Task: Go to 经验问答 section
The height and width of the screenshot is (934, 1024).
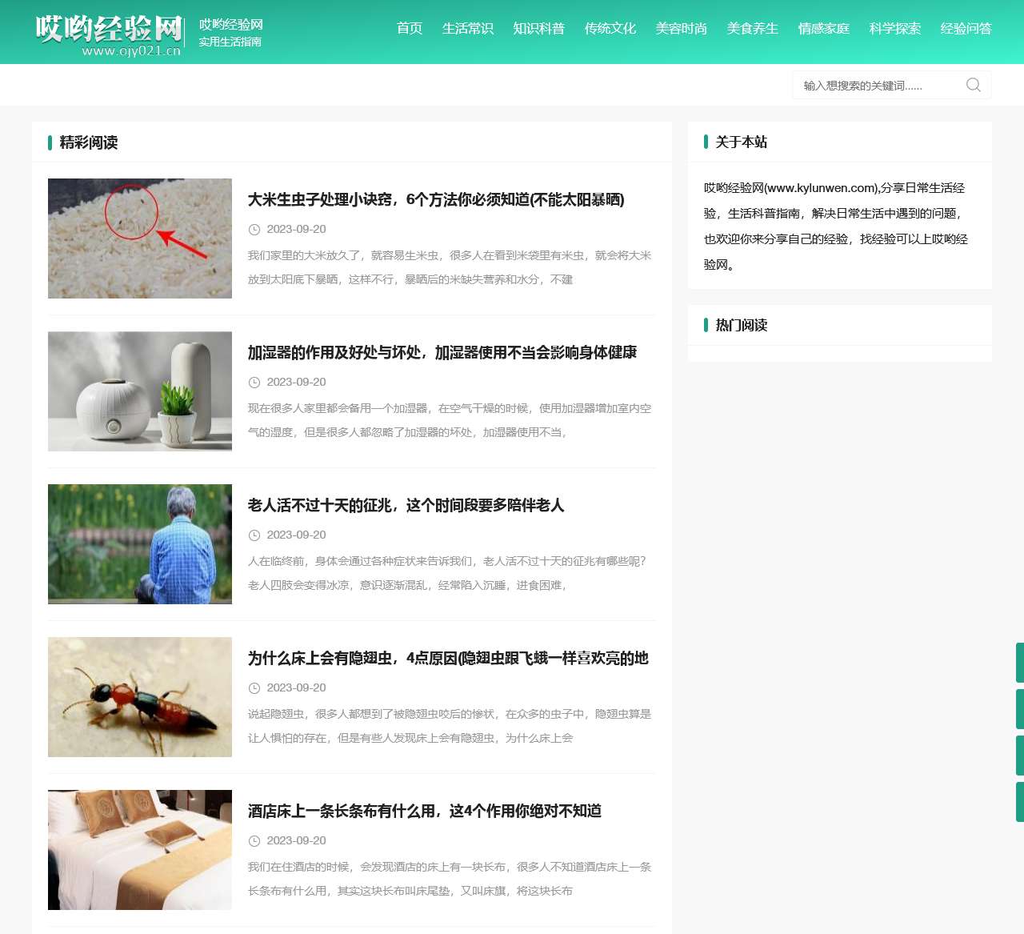Action: pyautogui.click(x=966, y=29)
